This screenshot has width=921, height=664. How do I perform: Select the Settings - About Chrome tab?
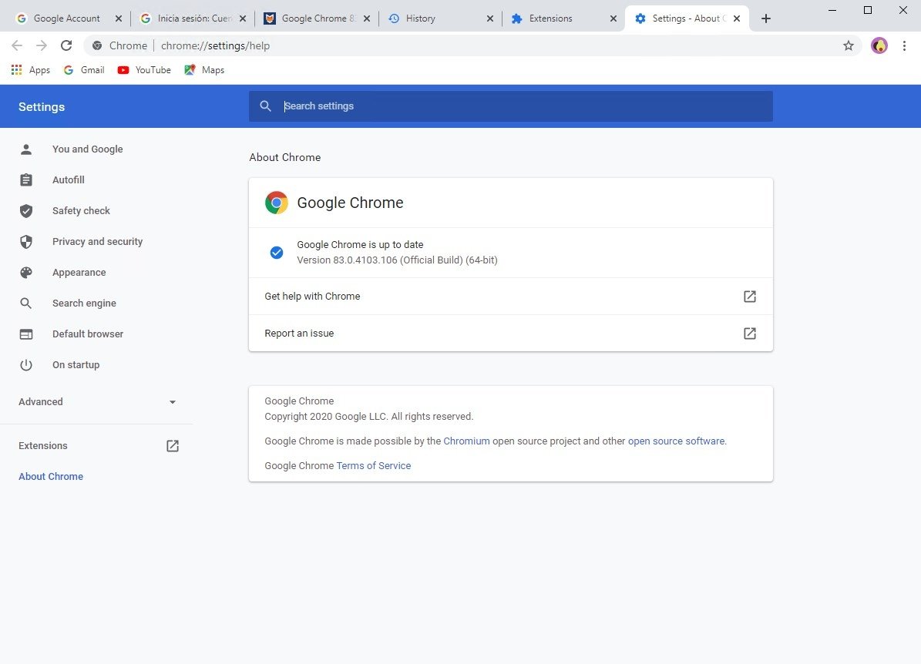(x=687, y=18)
